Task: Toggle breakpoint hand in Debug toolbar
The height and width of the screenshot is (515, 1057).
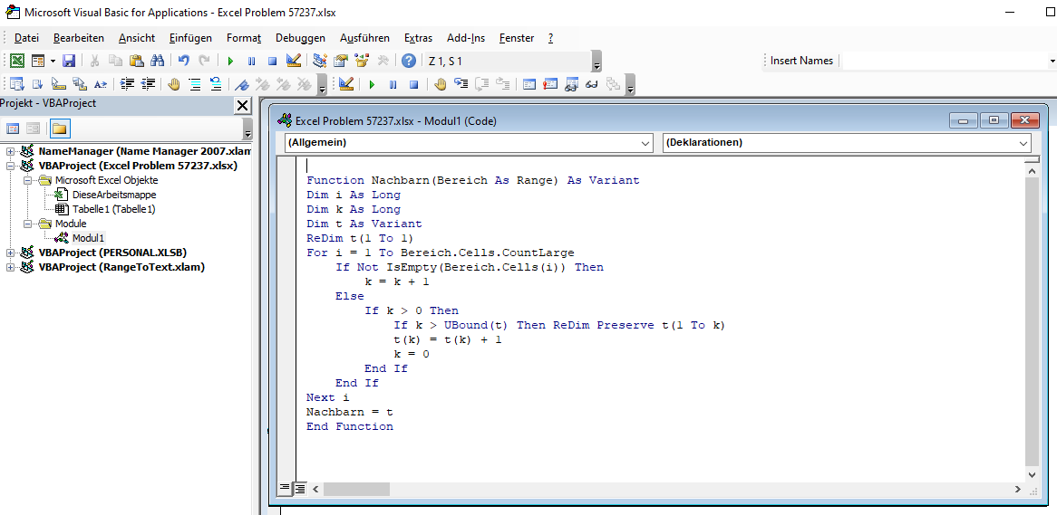Action: coord(441,85)
